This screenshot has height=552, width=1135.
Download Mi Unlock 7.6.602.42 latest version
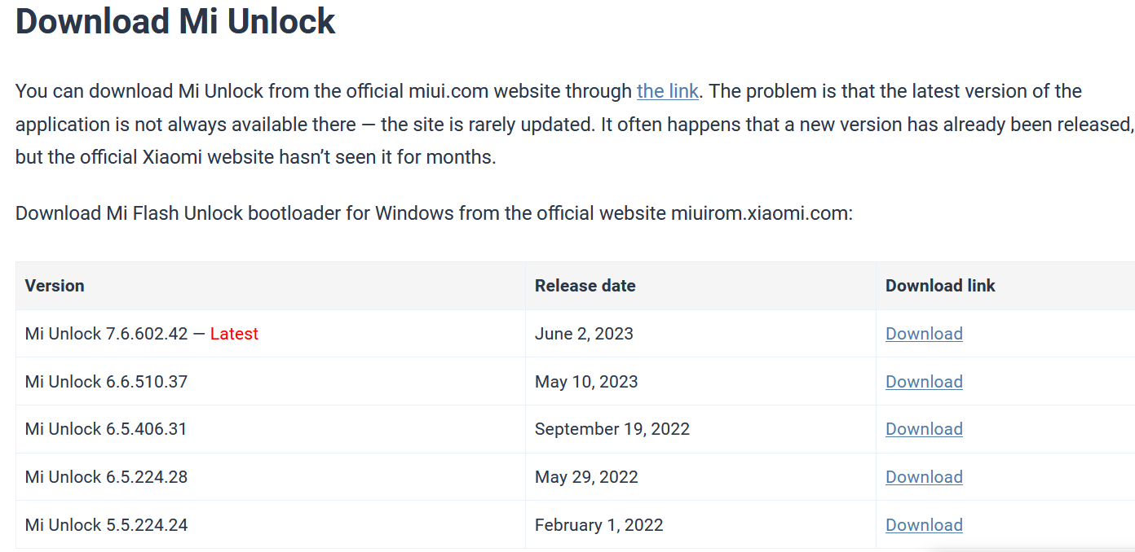pos(924,334)
